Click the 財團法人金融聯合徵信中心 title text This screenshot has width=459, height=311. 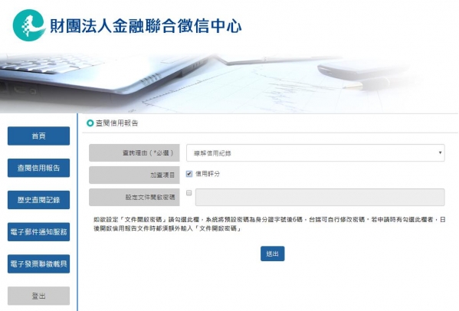(x=146, y=26)
